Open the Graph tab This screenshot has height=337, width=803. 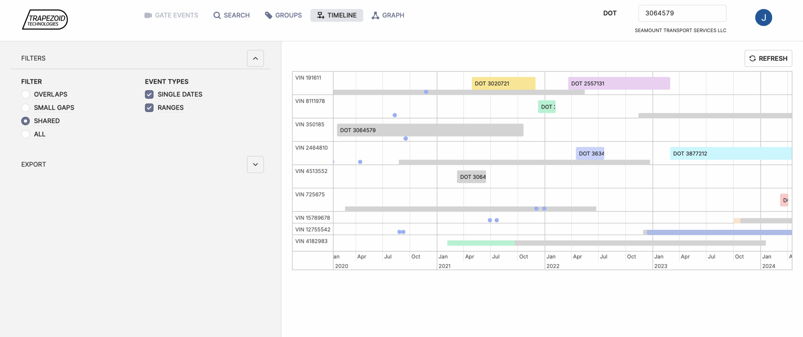pyautogui.click(x=388, y=15)
